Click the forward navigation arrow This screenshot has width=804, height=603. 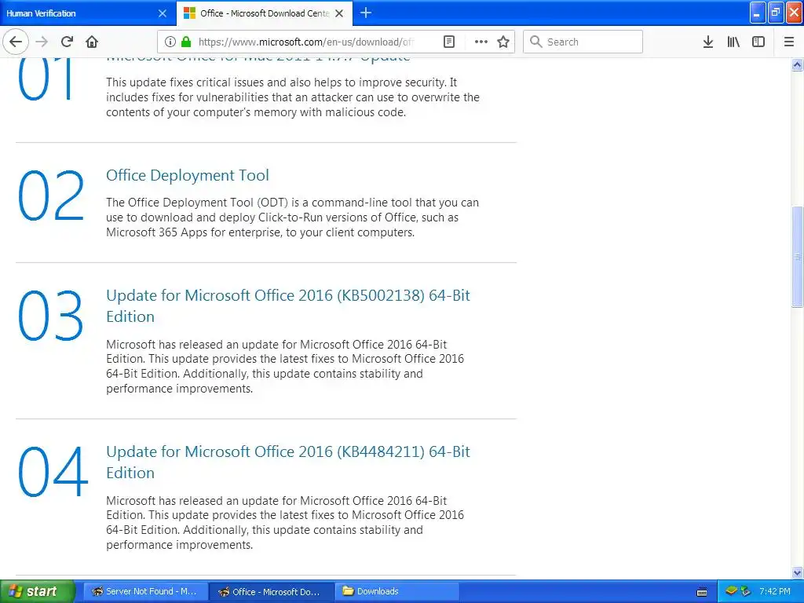[42, 42]
